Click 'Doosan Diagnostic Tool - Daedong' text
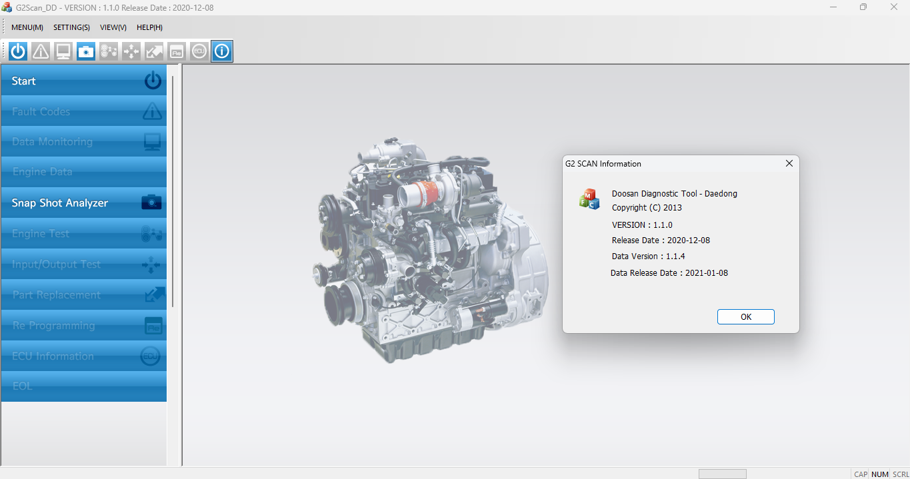The image size is (910, 479). 675,194
